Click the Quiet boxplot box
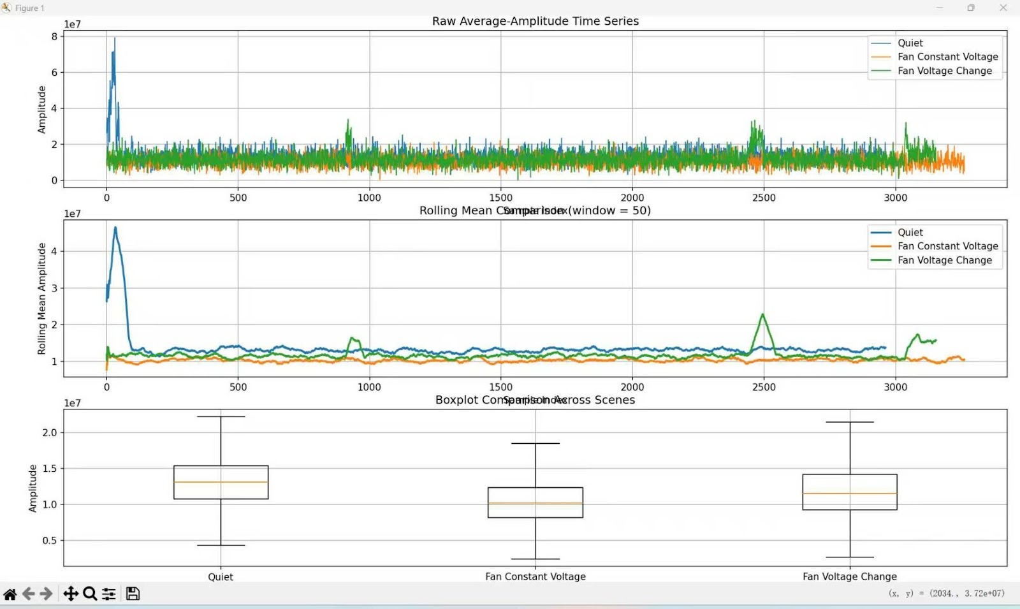1020x609 pixels. [x=221, y=482]
